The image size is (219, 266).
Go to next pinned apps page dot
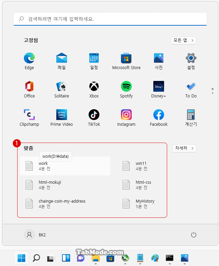point(213,93)
